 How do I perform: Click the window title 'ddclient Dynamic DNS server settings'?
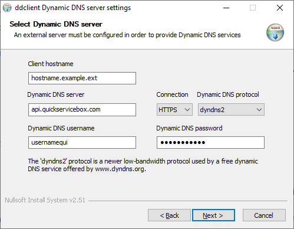(x=73, y=8)
